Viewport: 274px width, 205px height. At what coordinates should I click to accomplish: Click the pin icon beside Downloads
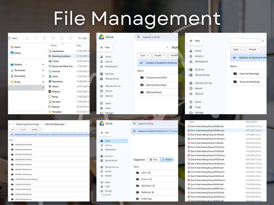click(43, 70)
